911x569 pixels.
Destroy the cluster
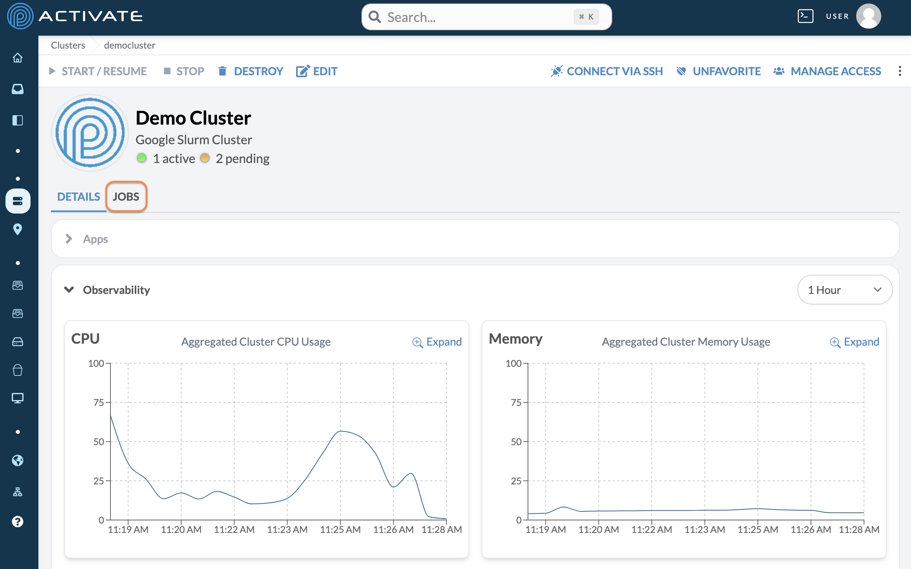250,71
